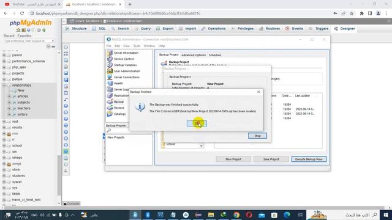This screenshot has height=220, width=392.
Task: Select the subjects table in tree
Action: (23, 102)
